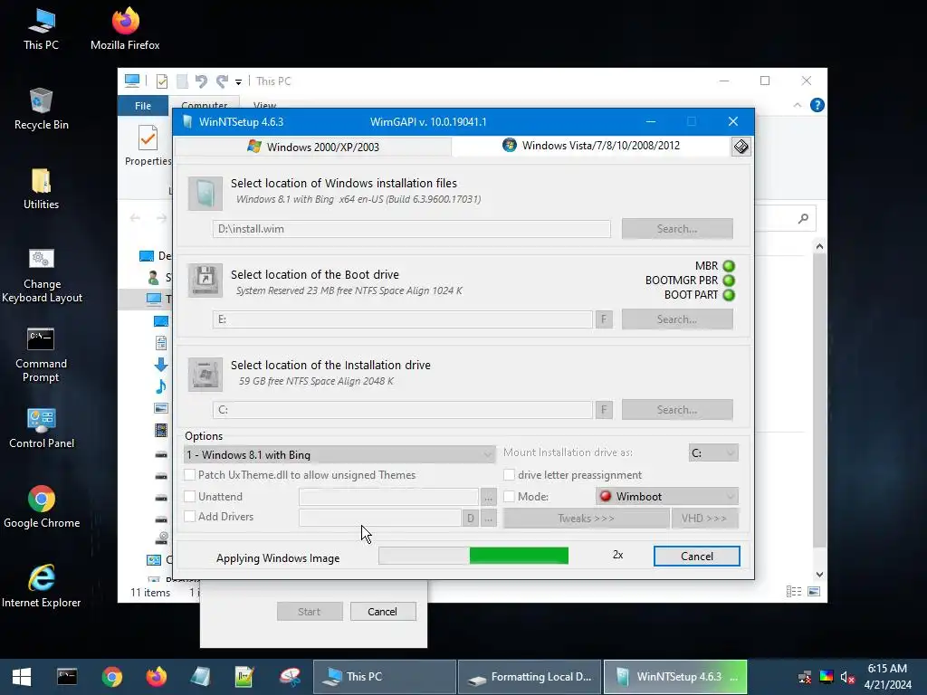Viewport: 927px width, 695px height.
Task: Click the BOOT PART green status indicator
Action: tap(729, 295)
